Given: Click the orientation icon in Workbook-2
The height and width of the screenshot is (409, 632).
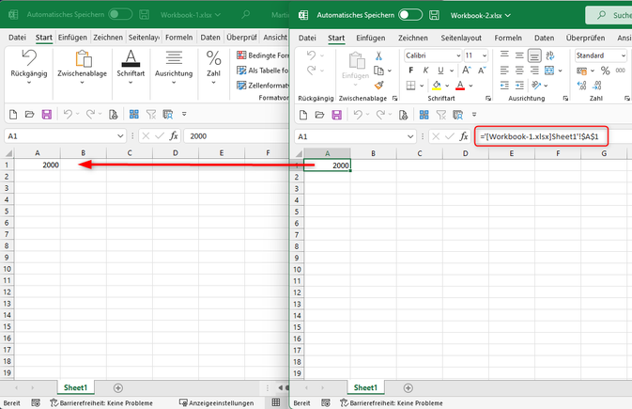Looking at the screenshot, I should coord(536,86).
